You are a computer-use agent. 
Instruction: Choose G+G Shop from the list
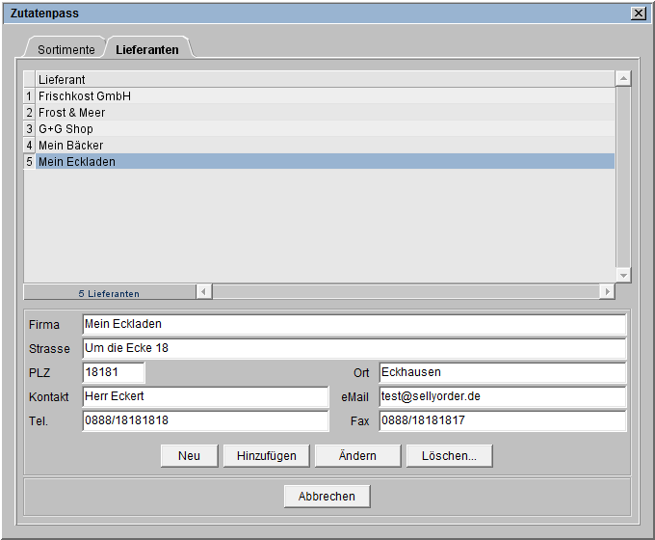65,129
